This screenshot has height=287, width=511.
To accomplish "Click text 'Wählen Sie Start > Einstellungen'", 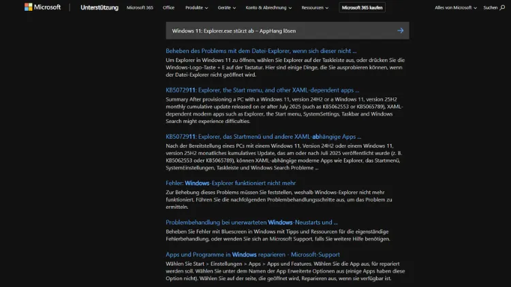I will pyautogui.click(x=207, y=264).
